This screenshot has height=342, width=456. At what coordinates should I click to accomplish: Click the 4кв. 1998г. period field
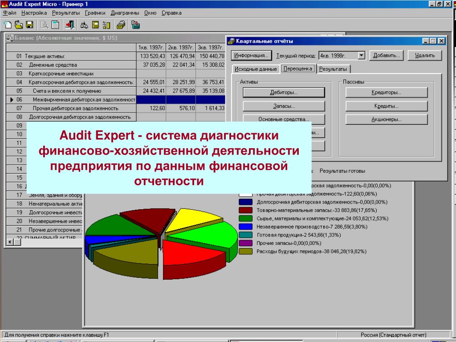pos(338,55)
